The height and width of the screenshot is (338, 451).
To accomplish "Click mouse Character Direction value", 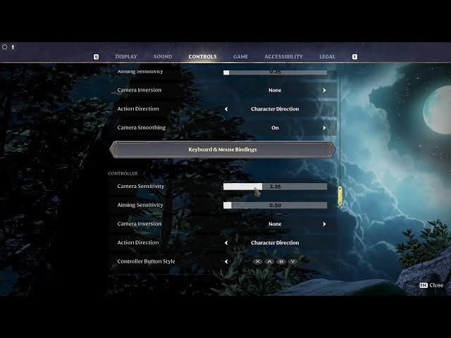I will 275,109.
